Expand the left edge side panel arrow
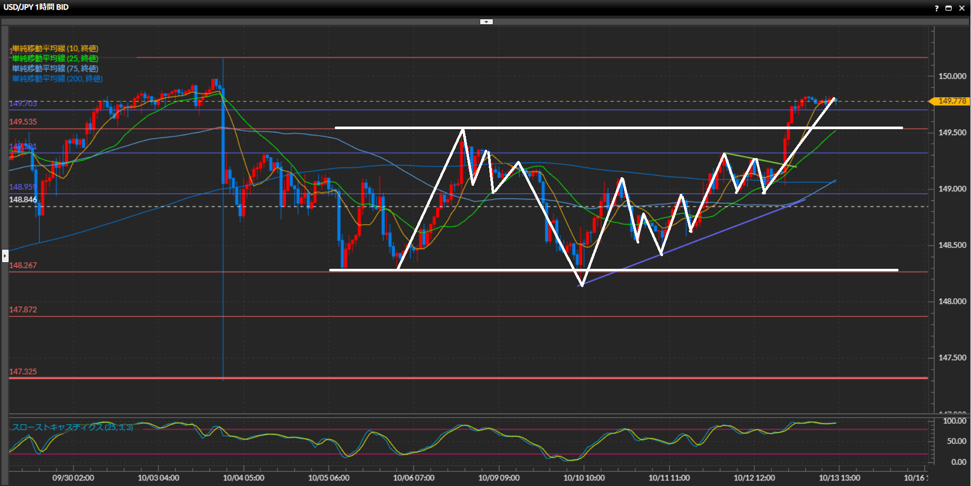 pyautogui.click(x=5, y=256)
